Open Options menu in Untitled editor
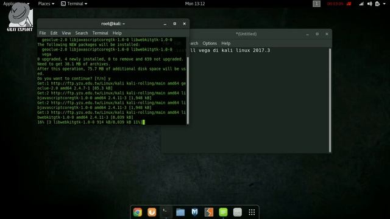Image resolution: width=390 pixels, height=219 pixels. click(210, 43)
